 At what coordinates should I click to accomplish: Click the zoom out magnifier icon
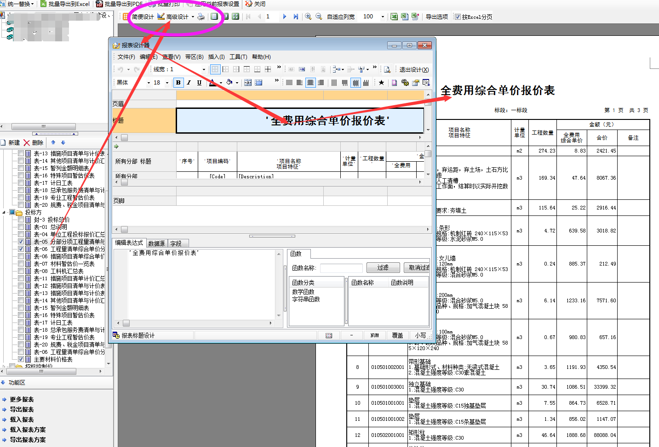[319, 17]
